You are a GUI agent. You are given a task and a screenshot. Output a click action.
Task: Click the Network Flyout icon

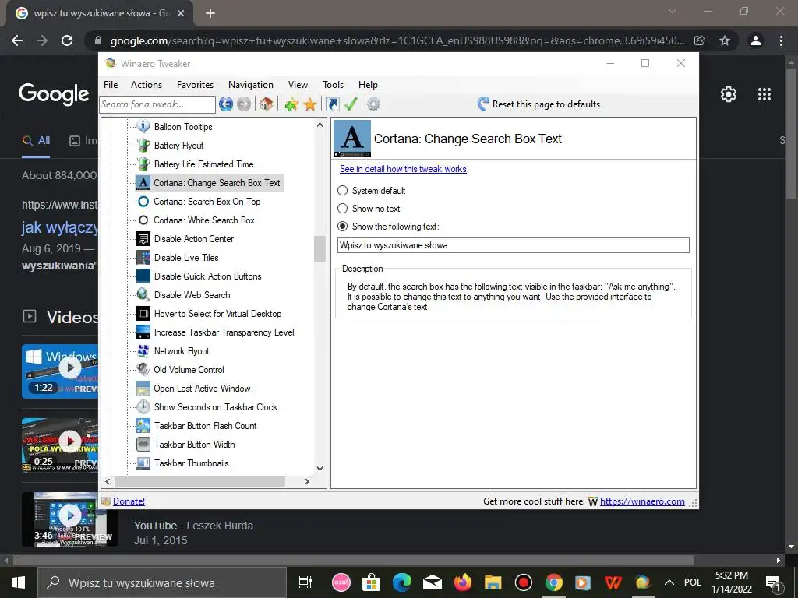[x=143, y=351]
